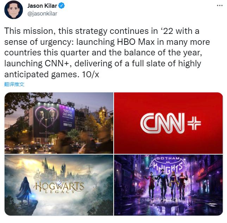
Task: Click the Jason Kilar display name
Action: (x=42, y=6)
